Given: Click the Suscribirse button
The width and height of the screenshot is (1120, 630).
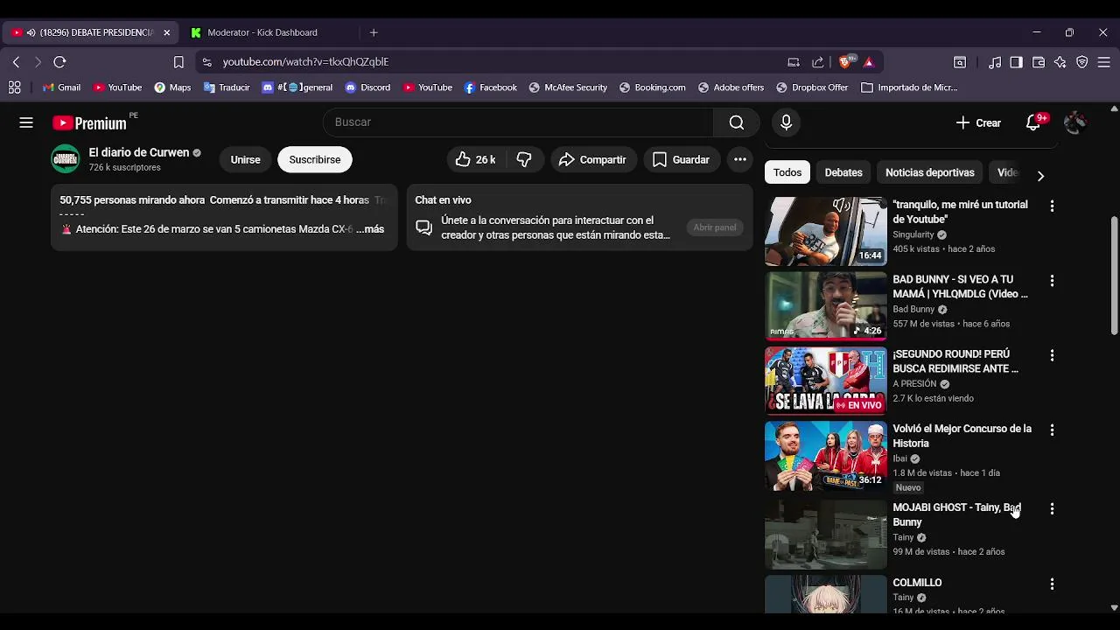Looking at the screenshot, I should (x=315, y=159).
